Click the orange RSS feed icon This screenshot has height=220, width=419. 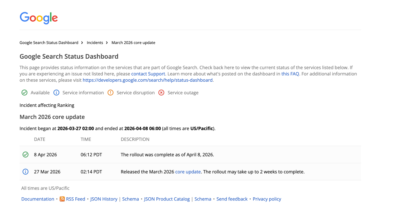coord(62,199)
